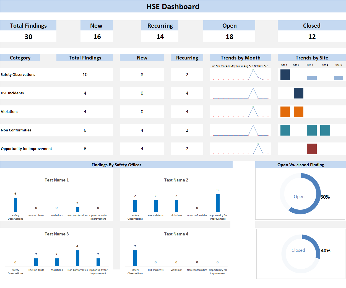Screen dimensions: 346x288
Task: Select the Category column header
Action: [20, 58]
